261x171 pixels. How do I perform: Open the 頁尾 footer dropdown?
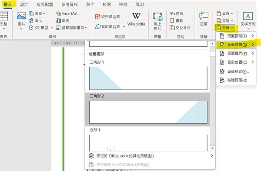224,20
